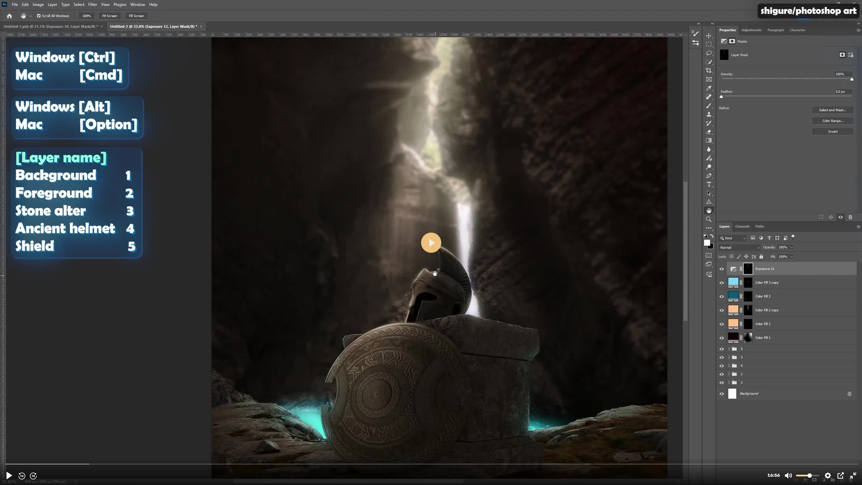This screenshot has height=485, width=862.
Task: Swap foreground and background colors
Action: coord(712,236)
